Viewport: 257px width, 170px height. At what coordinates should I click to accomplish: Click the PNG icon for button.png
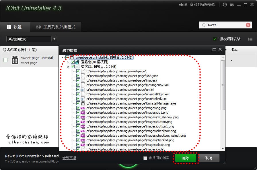(x=83, y=122)
